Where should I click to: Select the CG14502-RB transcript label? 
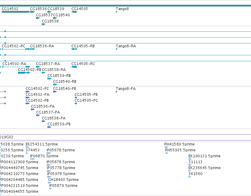tap(29, 70)
